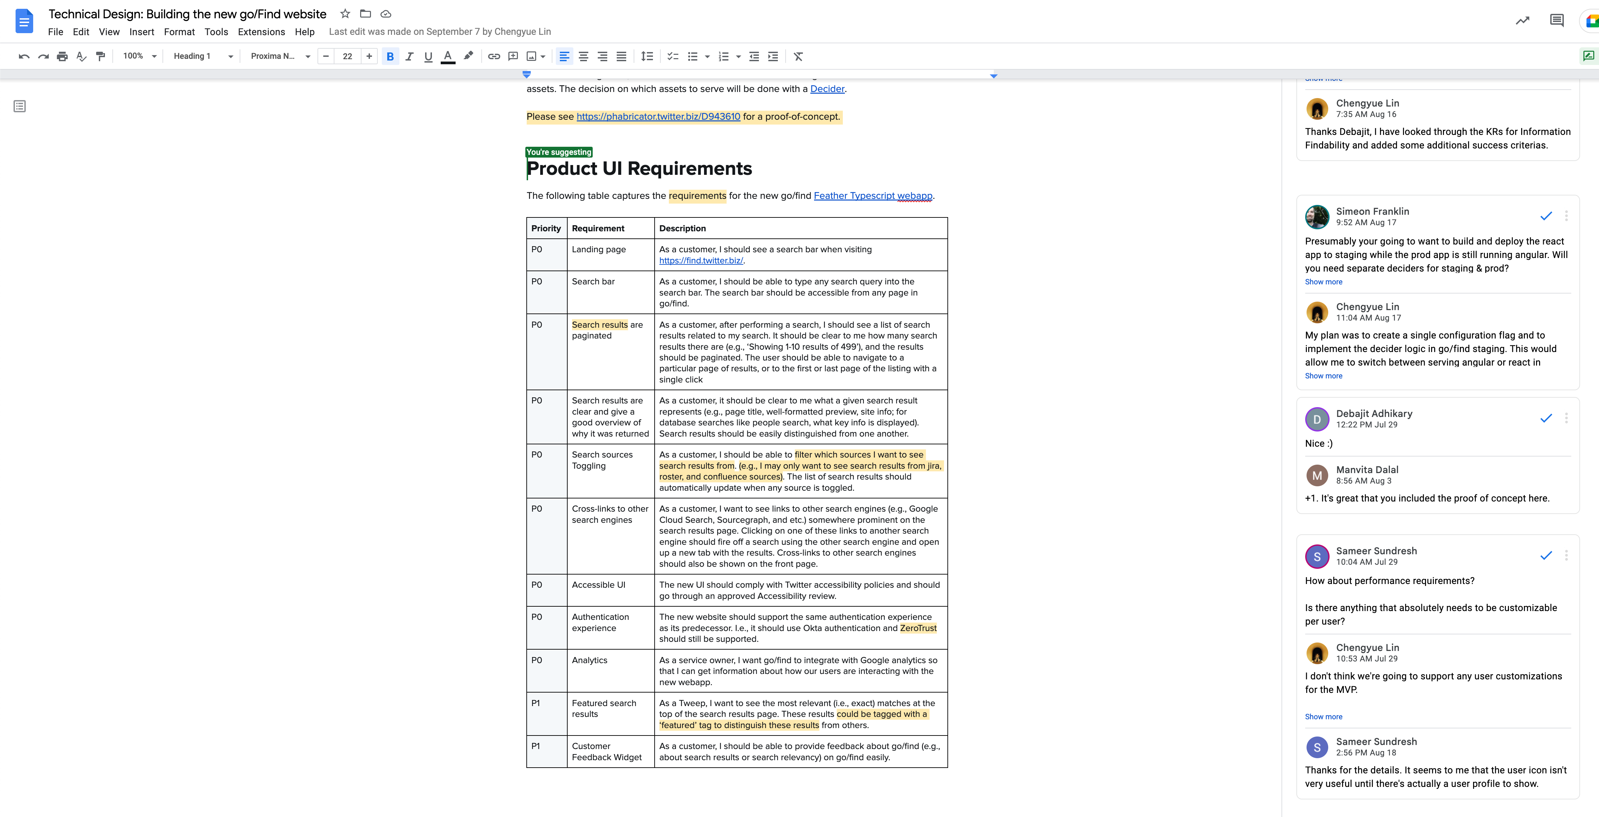Open the document outline panel icon
This screenshot has height=817, width=1599.
coord(20,107)
